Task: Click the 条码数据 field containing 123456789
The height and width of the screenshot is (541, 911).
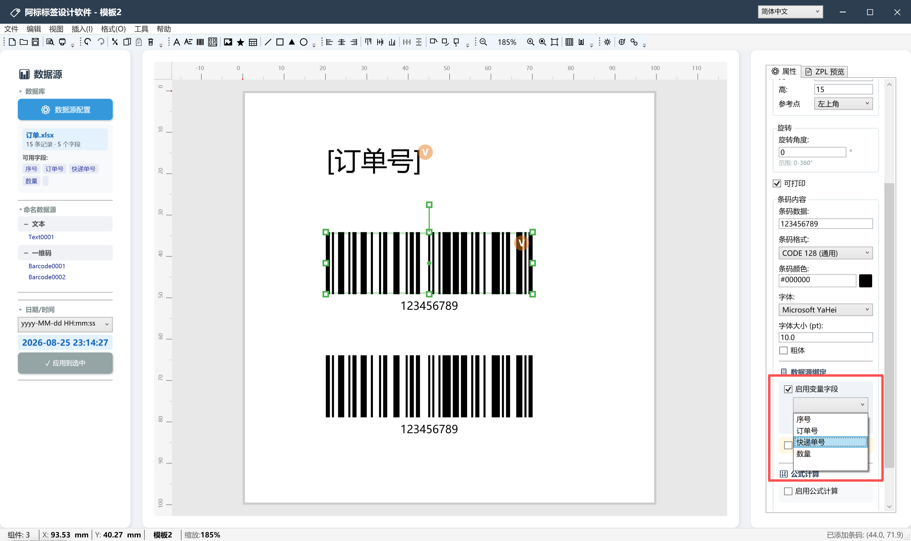Action: pyautogui.click(x=825, y=223)
